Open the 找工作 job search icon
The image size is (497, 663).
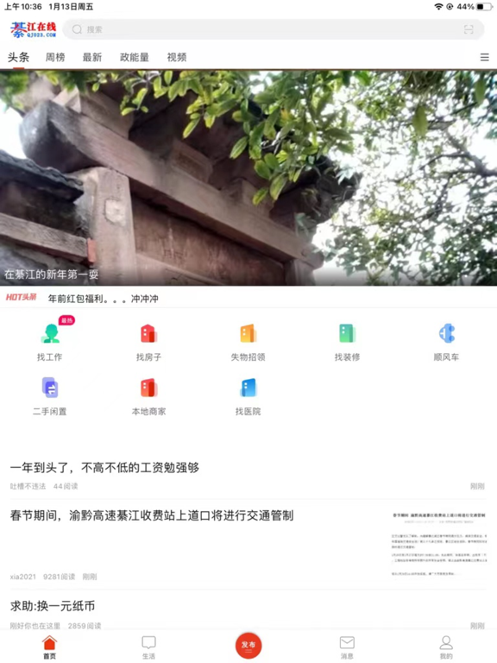click(50, 333)
